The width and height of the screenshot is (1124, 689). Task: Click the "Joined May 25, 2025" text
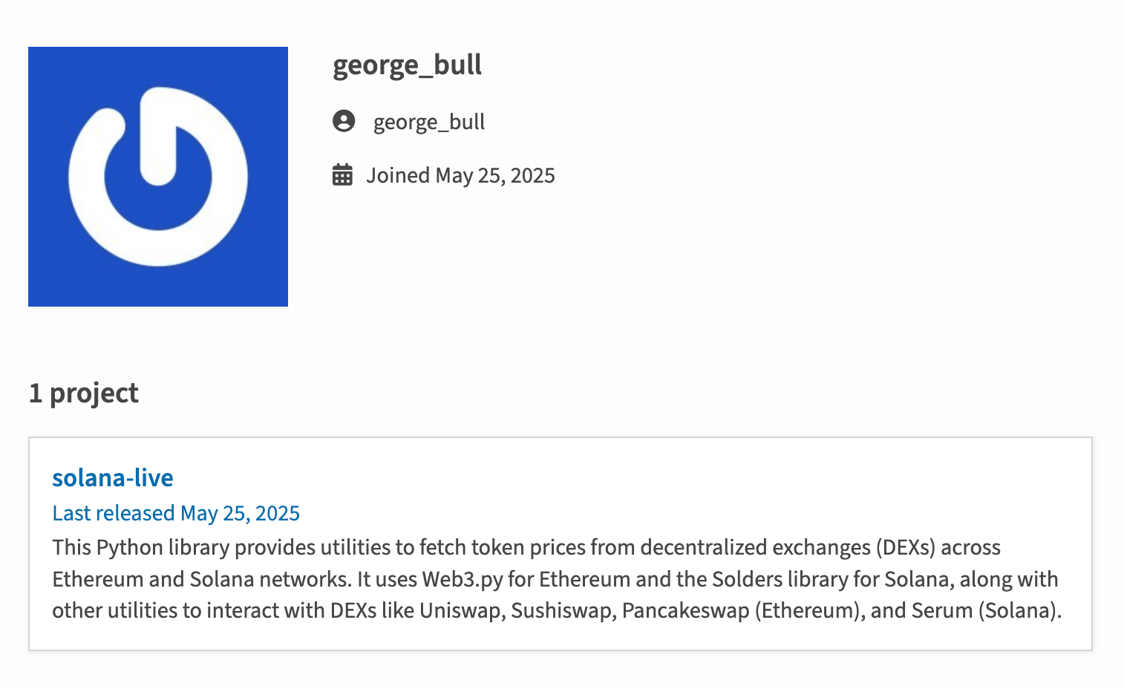[x=460, y=175]
